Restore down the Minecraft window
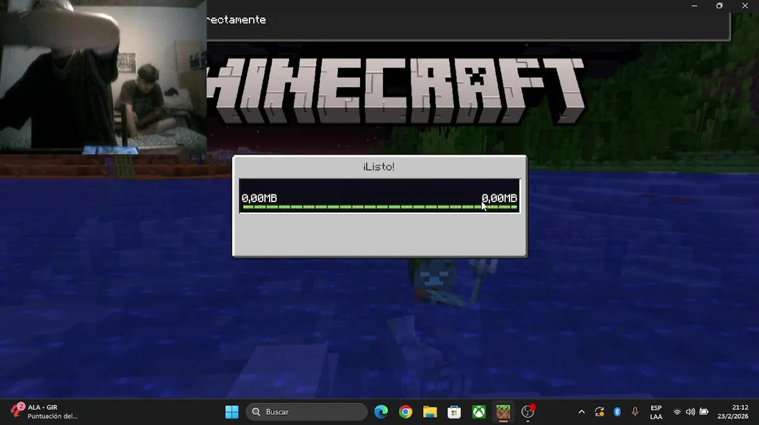 pyautogui.click(x=719, y=6)
